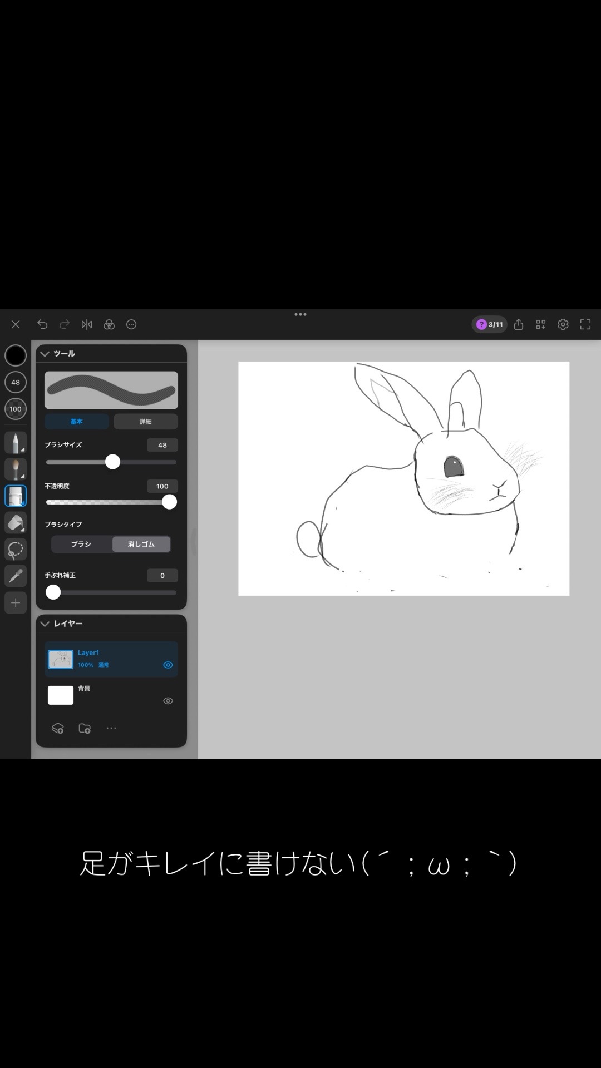The width and height of the screenshot is (601, 1068).
Task: Click the undo arrow icon
Action: point(42,324)
